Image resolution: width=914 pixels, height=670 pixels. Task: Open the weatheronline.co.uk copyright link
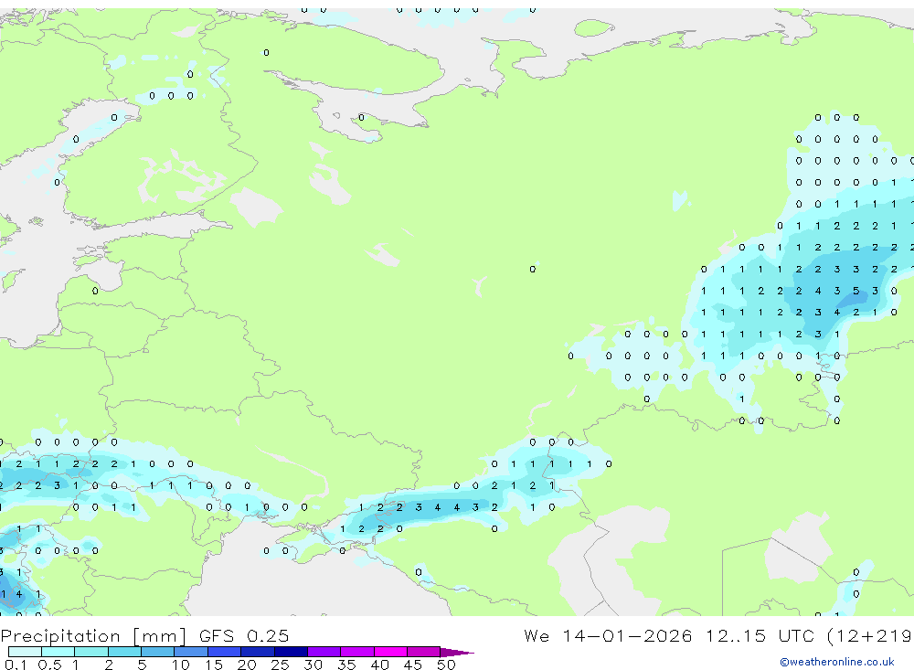[x=837, y=662]
